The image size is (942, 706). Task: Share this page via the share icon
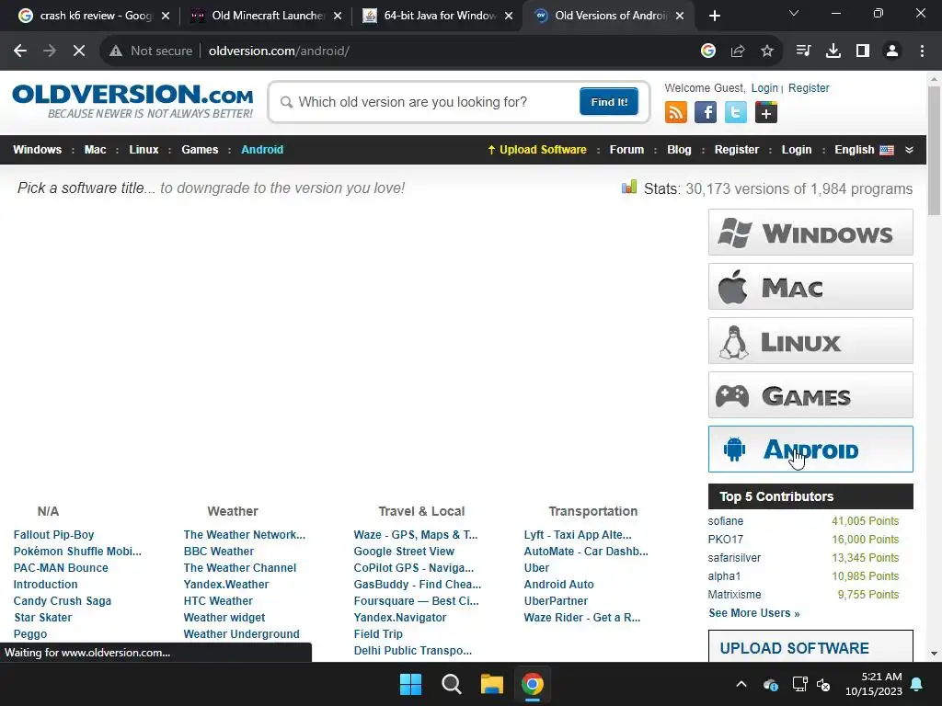(738, 51)
